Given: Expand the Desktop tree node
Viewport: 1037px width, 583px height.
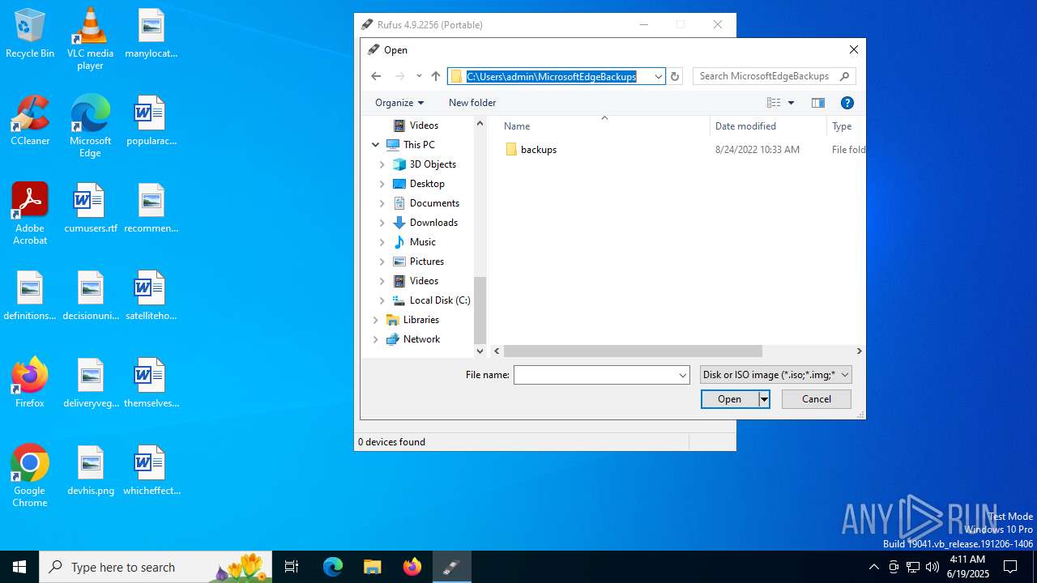Looking at the screenshot, I should (x=382, y=184).
